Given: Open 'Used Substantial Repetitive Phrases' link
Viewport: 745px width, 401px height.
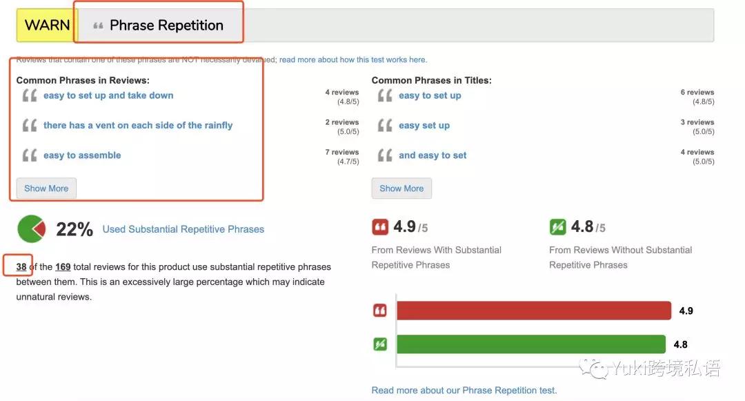Looking at the screenshot, I should 183,229.
